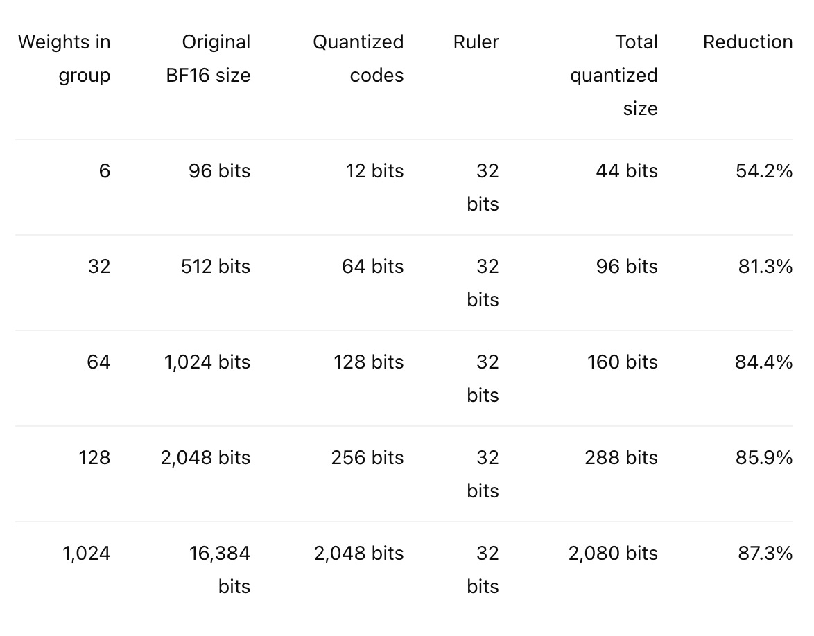The image size is (814, 636).
Task: Select the '44 bits' total size cell
Action: [x=627, y=170]
